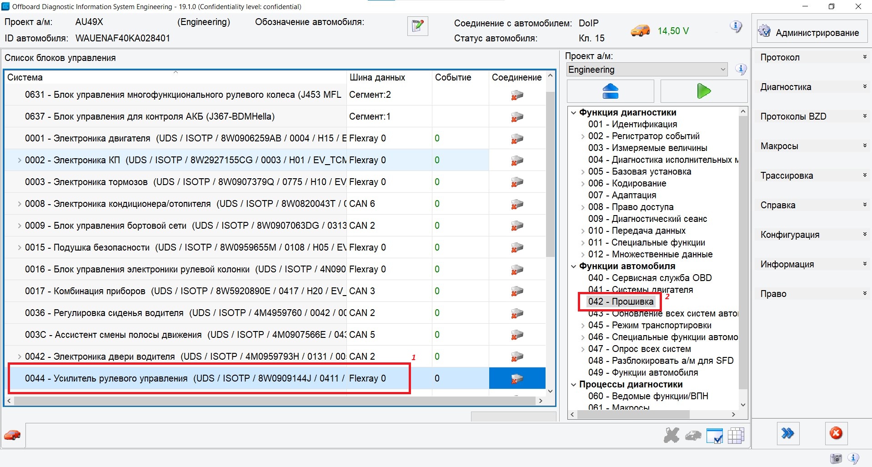Click the window with checkmark icon
The height and width of the screenshot is (467, 872).
pyautogui.click(x=714, y=436)
